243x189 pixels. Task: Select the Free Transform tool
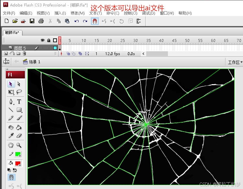pyautogui.click(x=11, y=92)
